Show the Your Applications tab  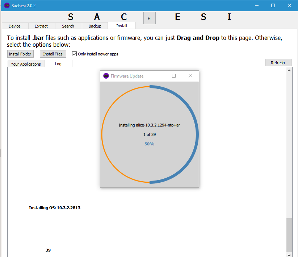click(26, 64)
